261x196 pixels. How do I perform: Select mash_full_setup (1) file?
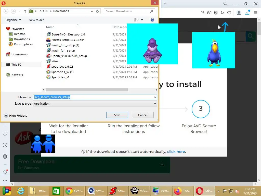point(63,45)
